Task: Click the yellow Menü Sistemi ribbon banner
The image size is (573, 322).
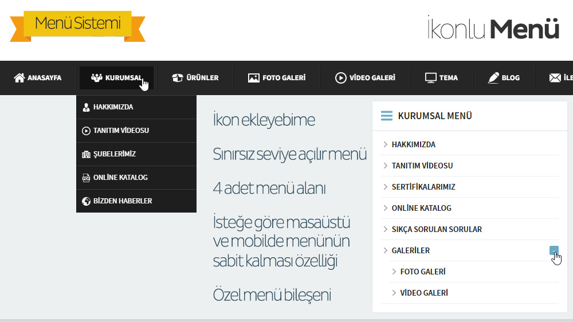Action: click(x=77, y=23)
